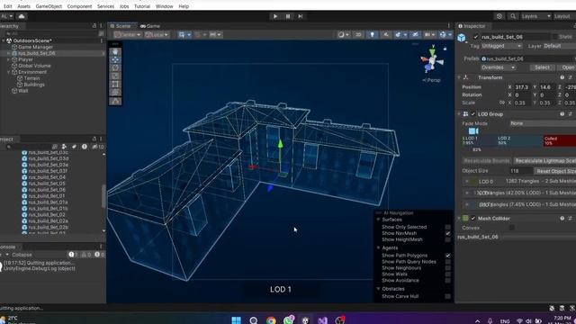
Task: Open the global search magnifier
Action: [x=513, y=16]
